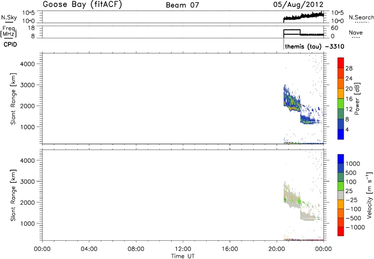Click the red Velocity segment below -1000
Viewport: 374px width, 259px height.
coord(341,231)
